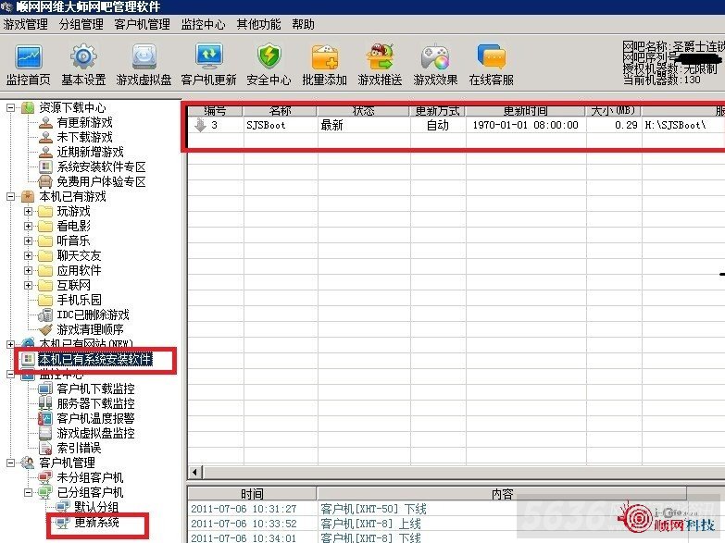Click the sofa icon beside 免费用户体验专区
The image size is (725, 543).
(45, 181)
